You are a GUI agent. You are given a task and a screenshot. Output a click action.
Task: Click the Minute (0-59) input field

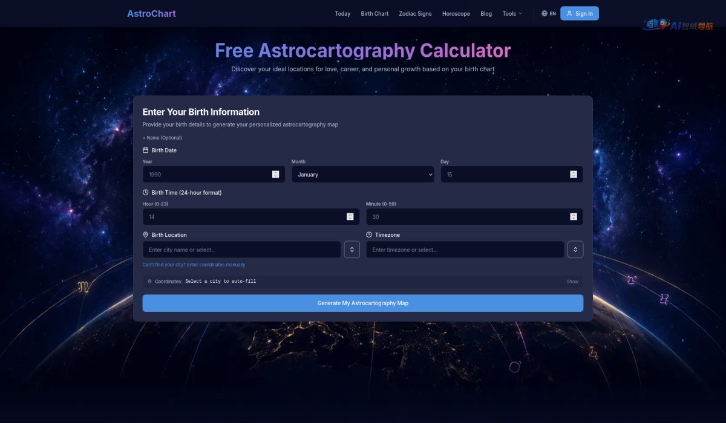[474, 216]
